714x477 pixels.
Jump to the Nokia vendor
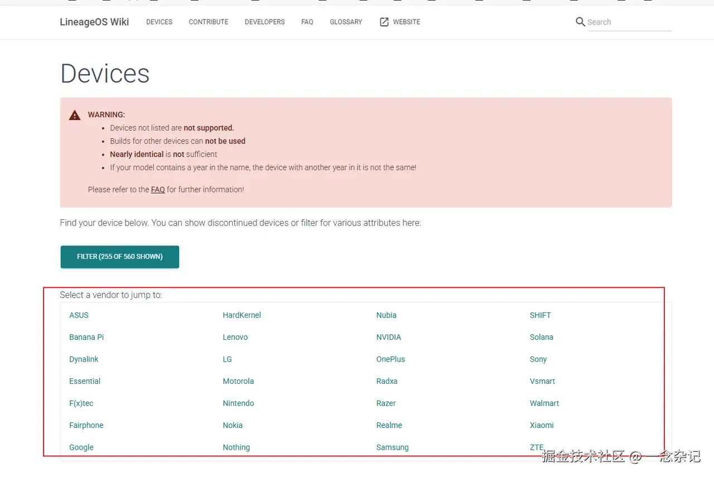coord(233,425)
